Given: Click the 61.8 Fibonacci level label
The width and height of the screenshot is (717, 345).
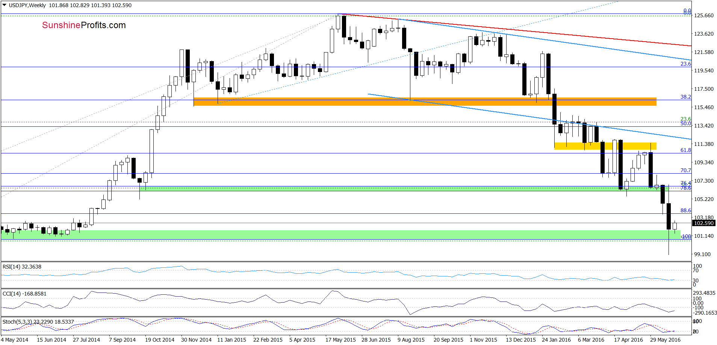Looking at the screenshot, I should pyautogui.click(x=685, y=150).
